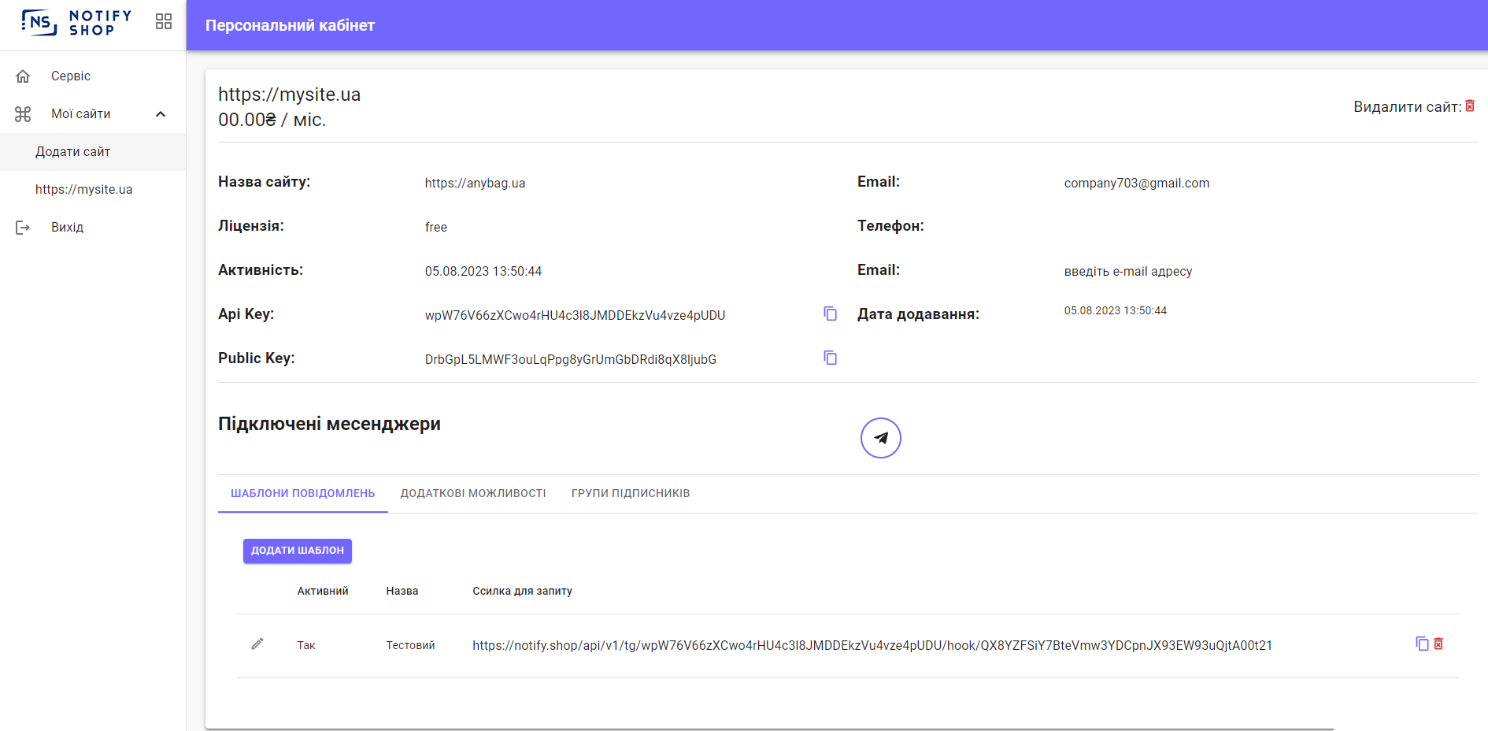Open Мої сайти sidebar section
The width and height of the screenshot is (1488, 731).
coord(81,114)
